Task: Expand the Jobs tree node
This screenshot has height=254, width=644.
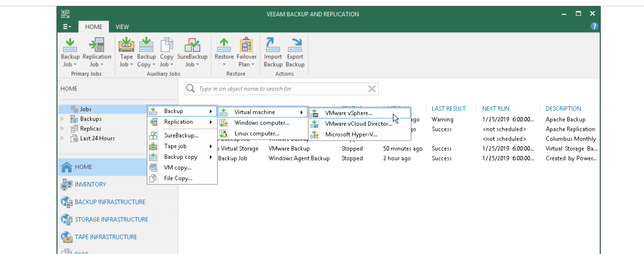Action: coord(62,109)
